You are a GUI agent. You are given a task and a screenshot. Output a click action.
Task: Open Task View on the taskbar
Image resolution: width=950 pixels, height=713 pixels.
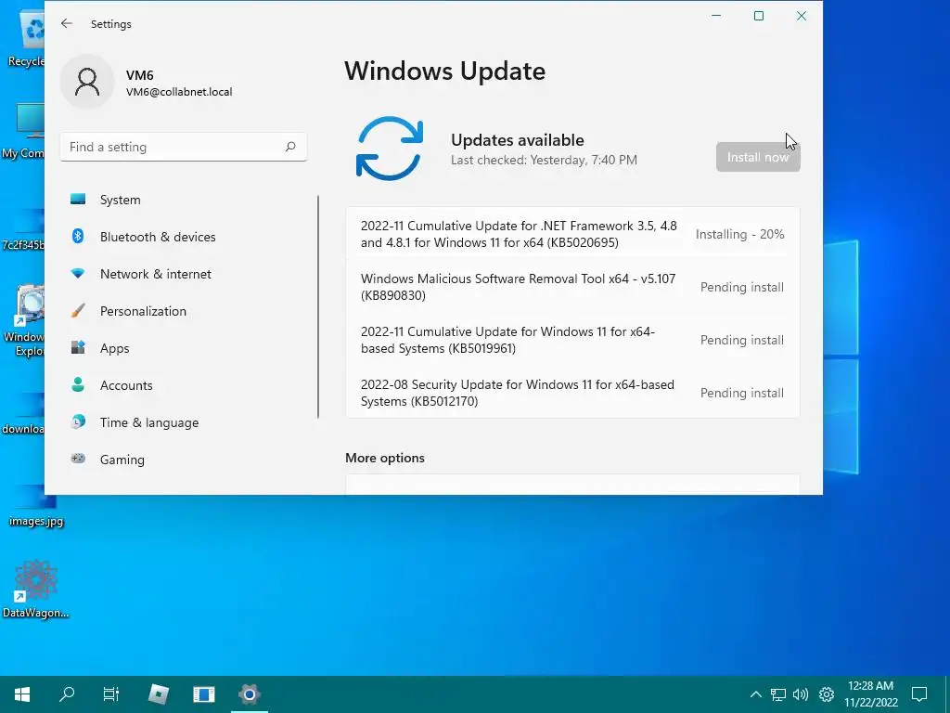click(x=111, y=694)
